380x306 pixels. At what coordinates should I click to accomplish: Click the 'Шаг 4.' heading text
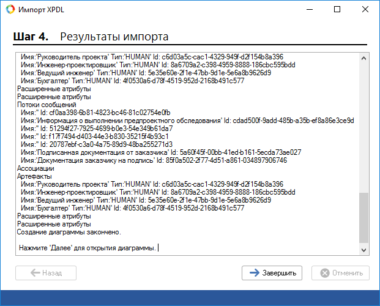pos(31,37)
